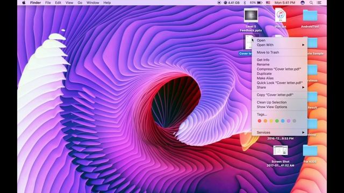Open the US flag input source menu
Screen dimensions: 344x193
[268, 3]
